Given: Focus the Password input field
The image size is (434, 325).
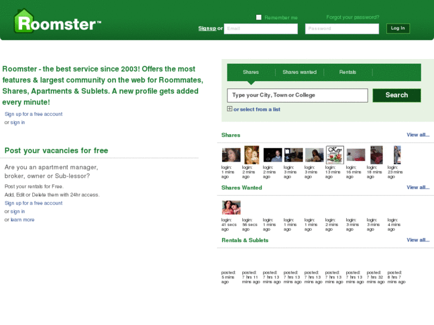Looking at the screenshot, I should 342,29.
